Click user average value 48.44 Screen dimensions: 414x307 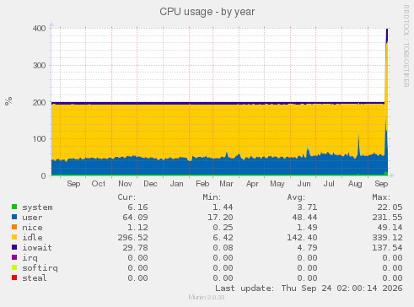point(304,218)
